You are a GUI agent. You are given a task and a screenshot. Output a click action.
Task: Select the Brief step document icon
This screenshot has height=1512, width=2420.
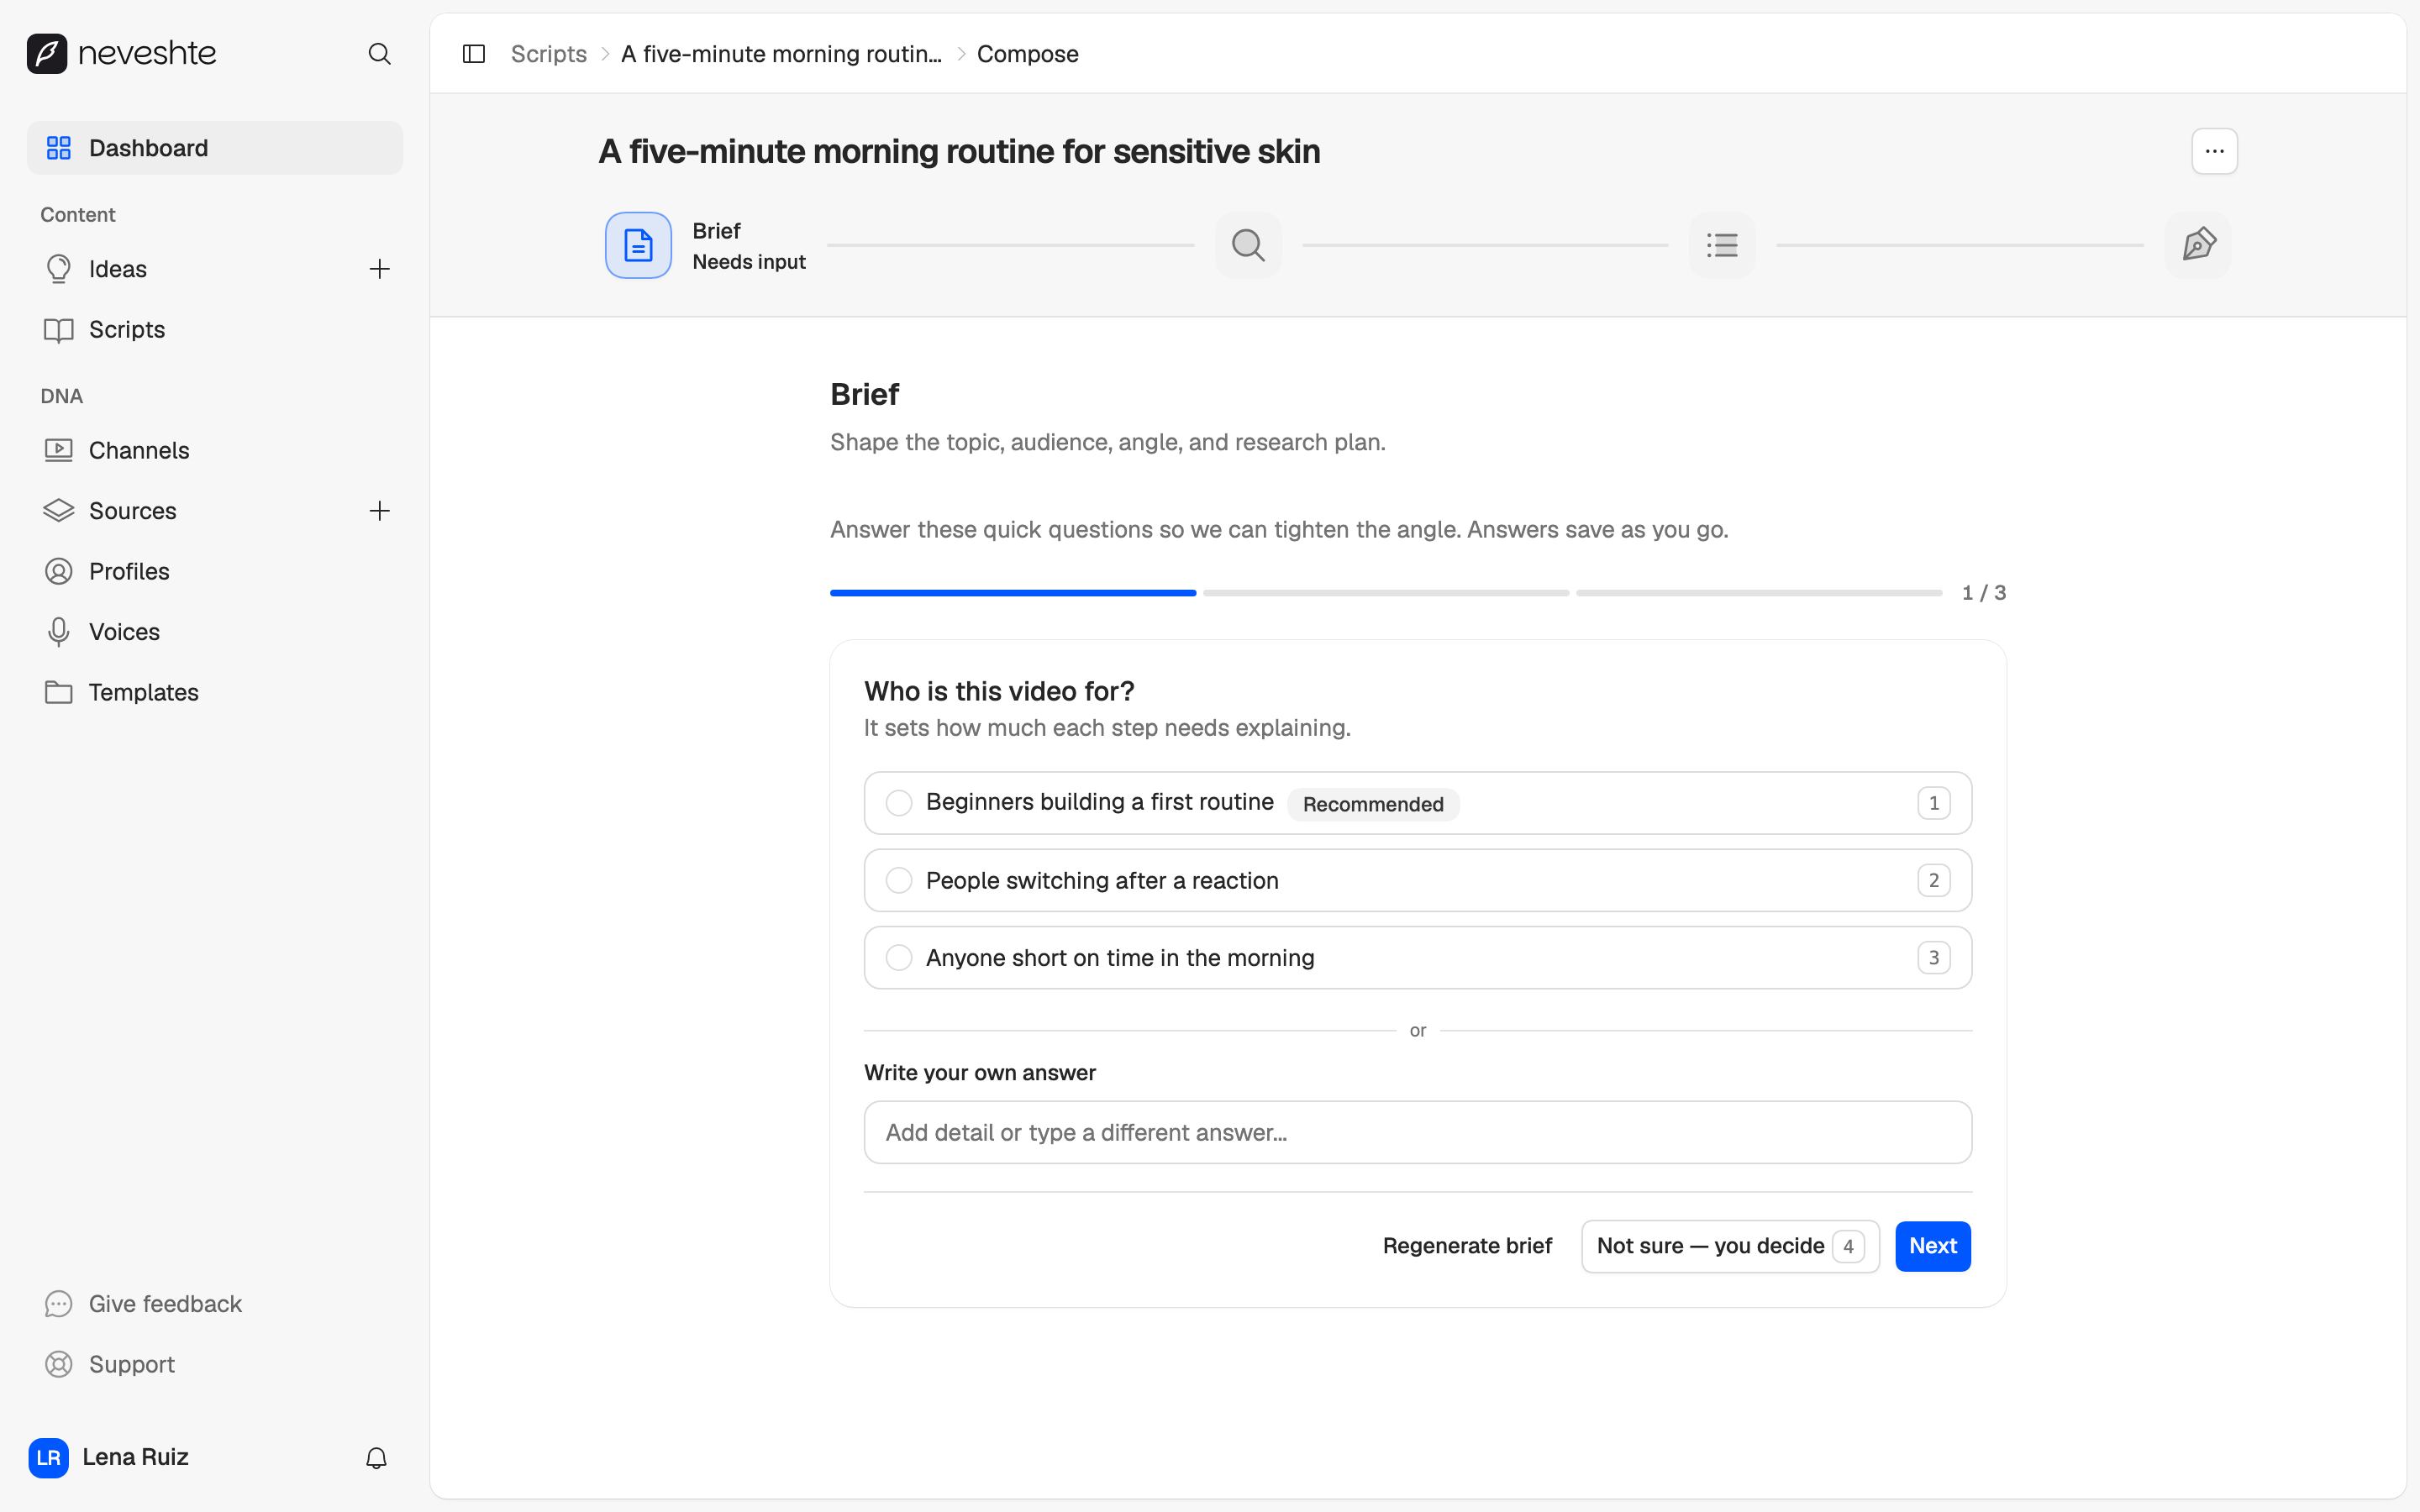(638, 245)
